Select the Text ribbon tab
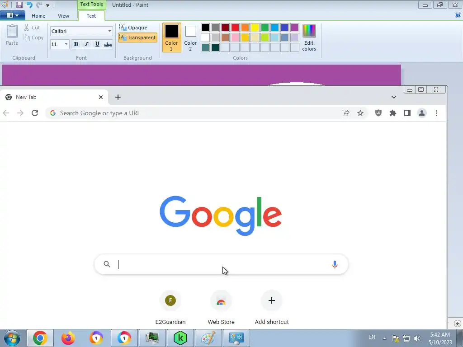Image resolution: width=463 pixels, height=347 pixels. pyautogui.click(x=91, y=16)
